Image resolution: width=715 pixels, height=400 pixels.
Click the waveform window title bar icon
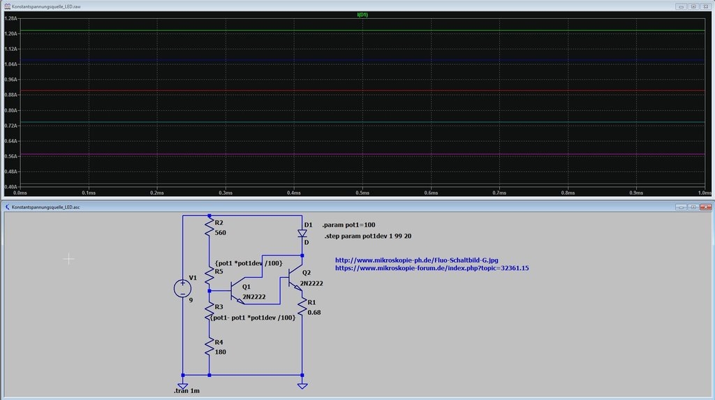7,6
